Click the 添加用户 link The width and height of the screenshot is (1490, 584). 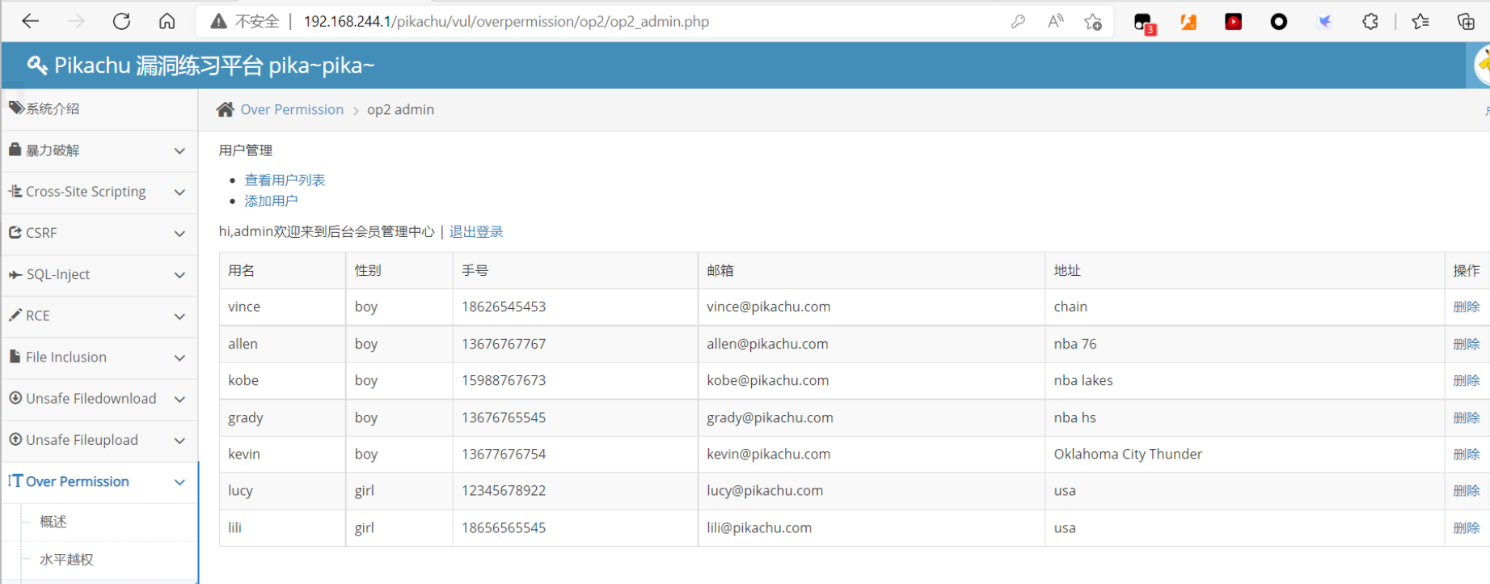pos(271,201)
